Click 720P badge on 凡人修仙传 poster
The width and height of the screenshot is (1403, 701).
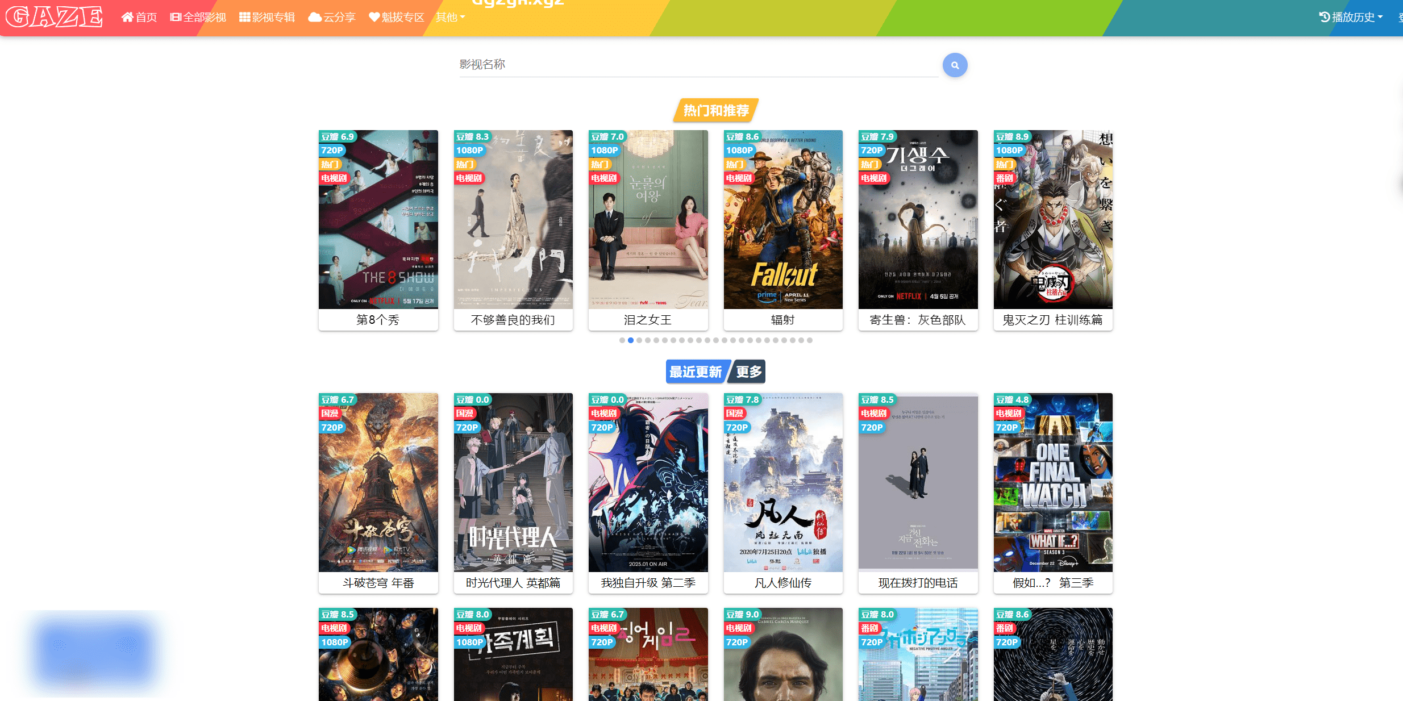736,427
